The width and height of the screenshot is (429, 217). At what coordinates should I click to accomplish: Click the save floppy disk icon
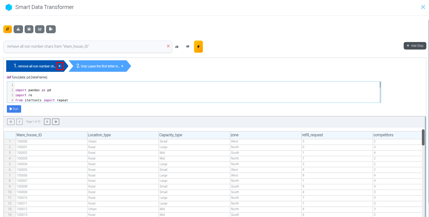pyautogui.click(x=29, y=29)
